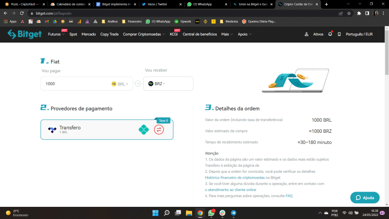Viewport: 389px width, 219px height.
Task: Open the Google Drive bookmark icon
Action: 55,22
